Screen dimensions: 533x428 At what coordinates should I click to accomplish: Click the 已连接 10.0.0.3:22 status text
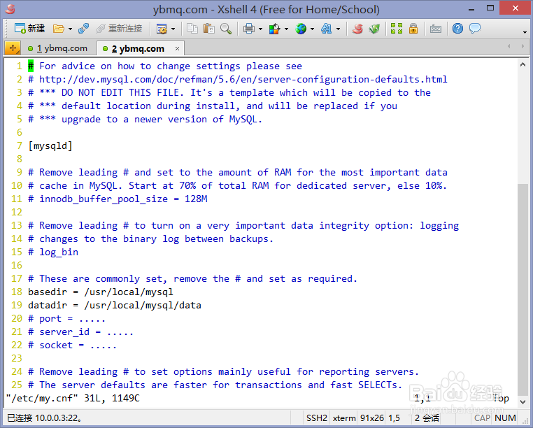44,418
